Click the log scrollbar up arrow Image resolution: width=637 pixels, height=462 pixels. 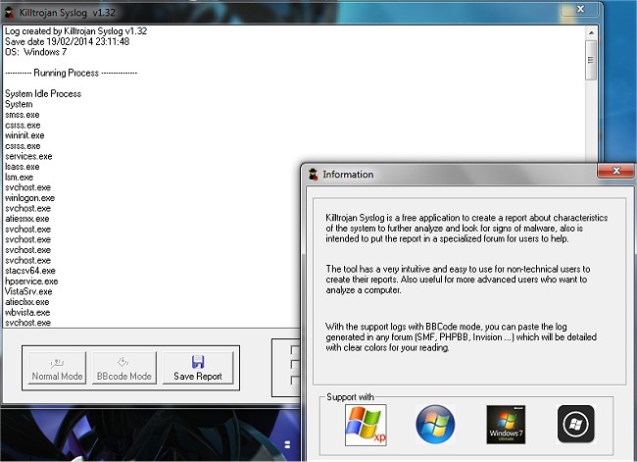pos(591,32)
